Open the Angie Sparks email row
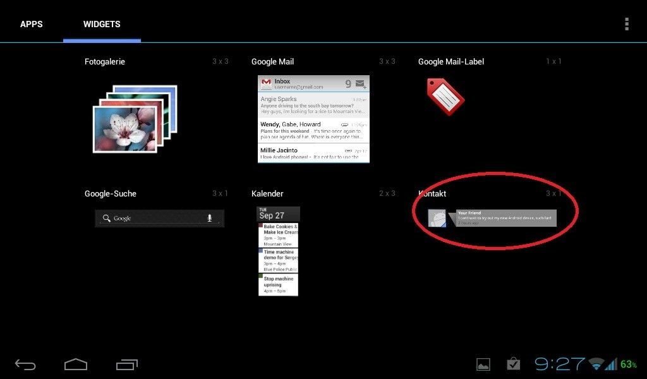The width and height of the screenshot is (647, 379). [x=313, y=105]
